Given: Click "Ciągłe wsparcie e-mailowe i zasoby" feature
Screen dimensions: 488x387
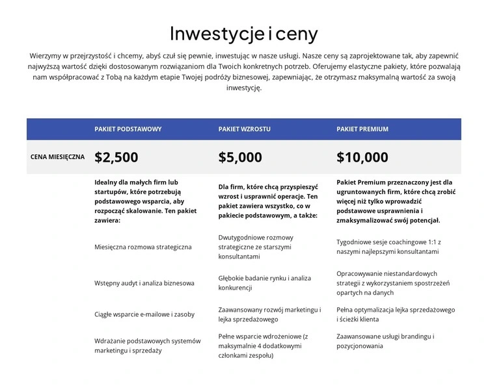Looking at the screenshot, I should coord(144,314).
